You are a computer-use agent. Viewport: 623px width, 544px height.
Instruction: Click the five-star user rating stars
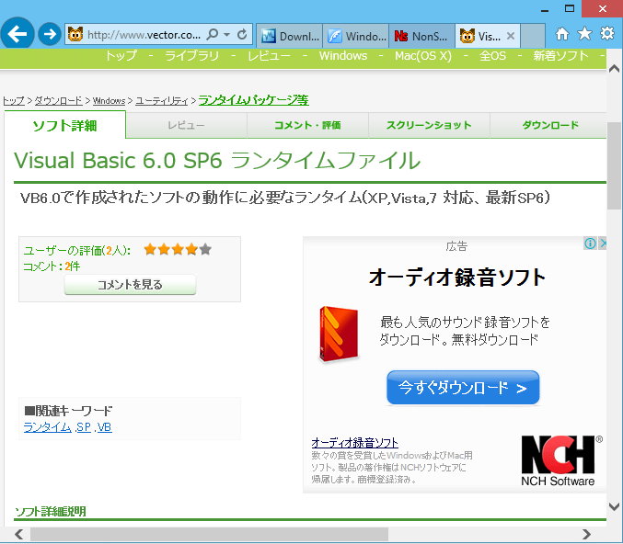(x=178, y=250)
